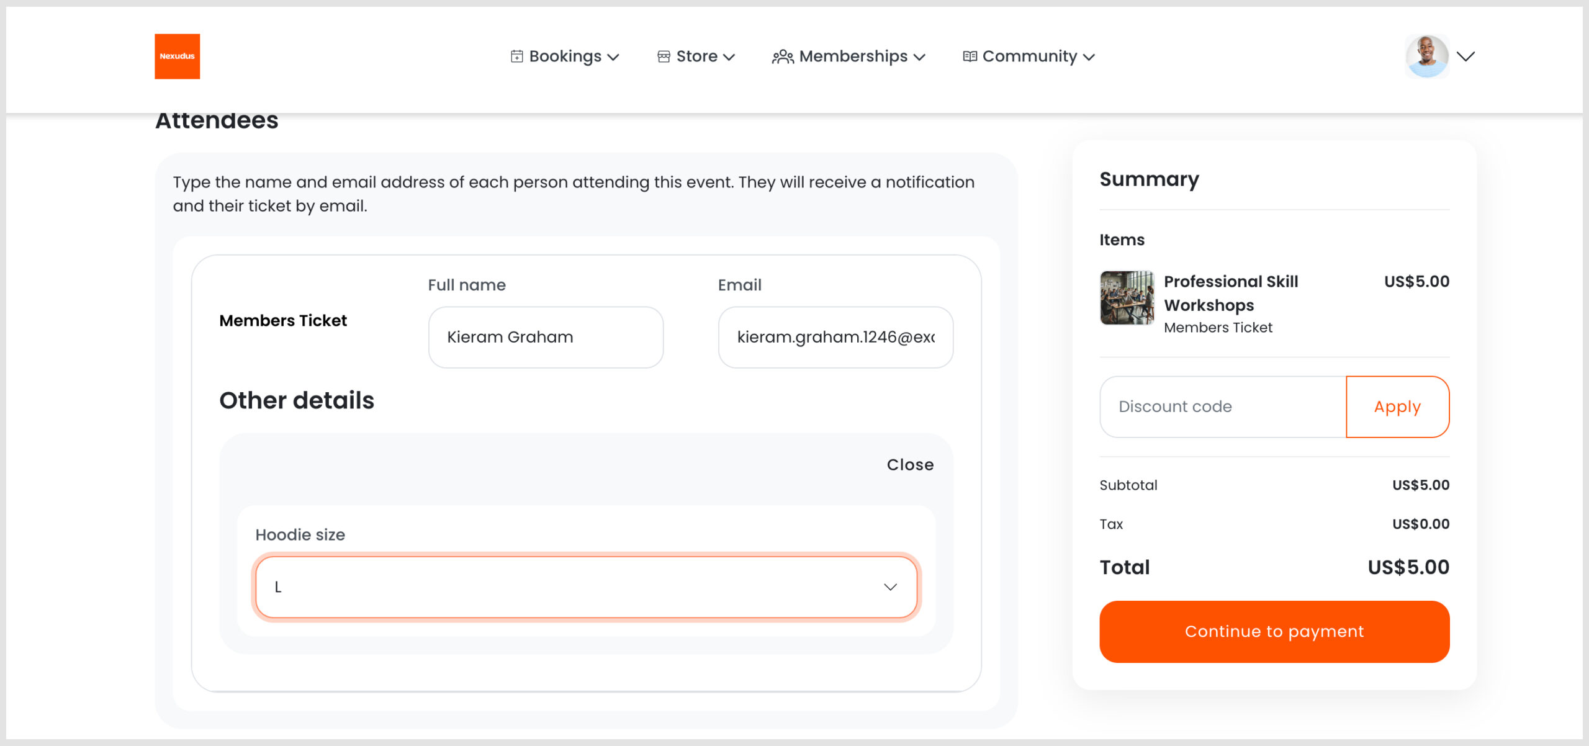Open the Store menu

[696, 56]
